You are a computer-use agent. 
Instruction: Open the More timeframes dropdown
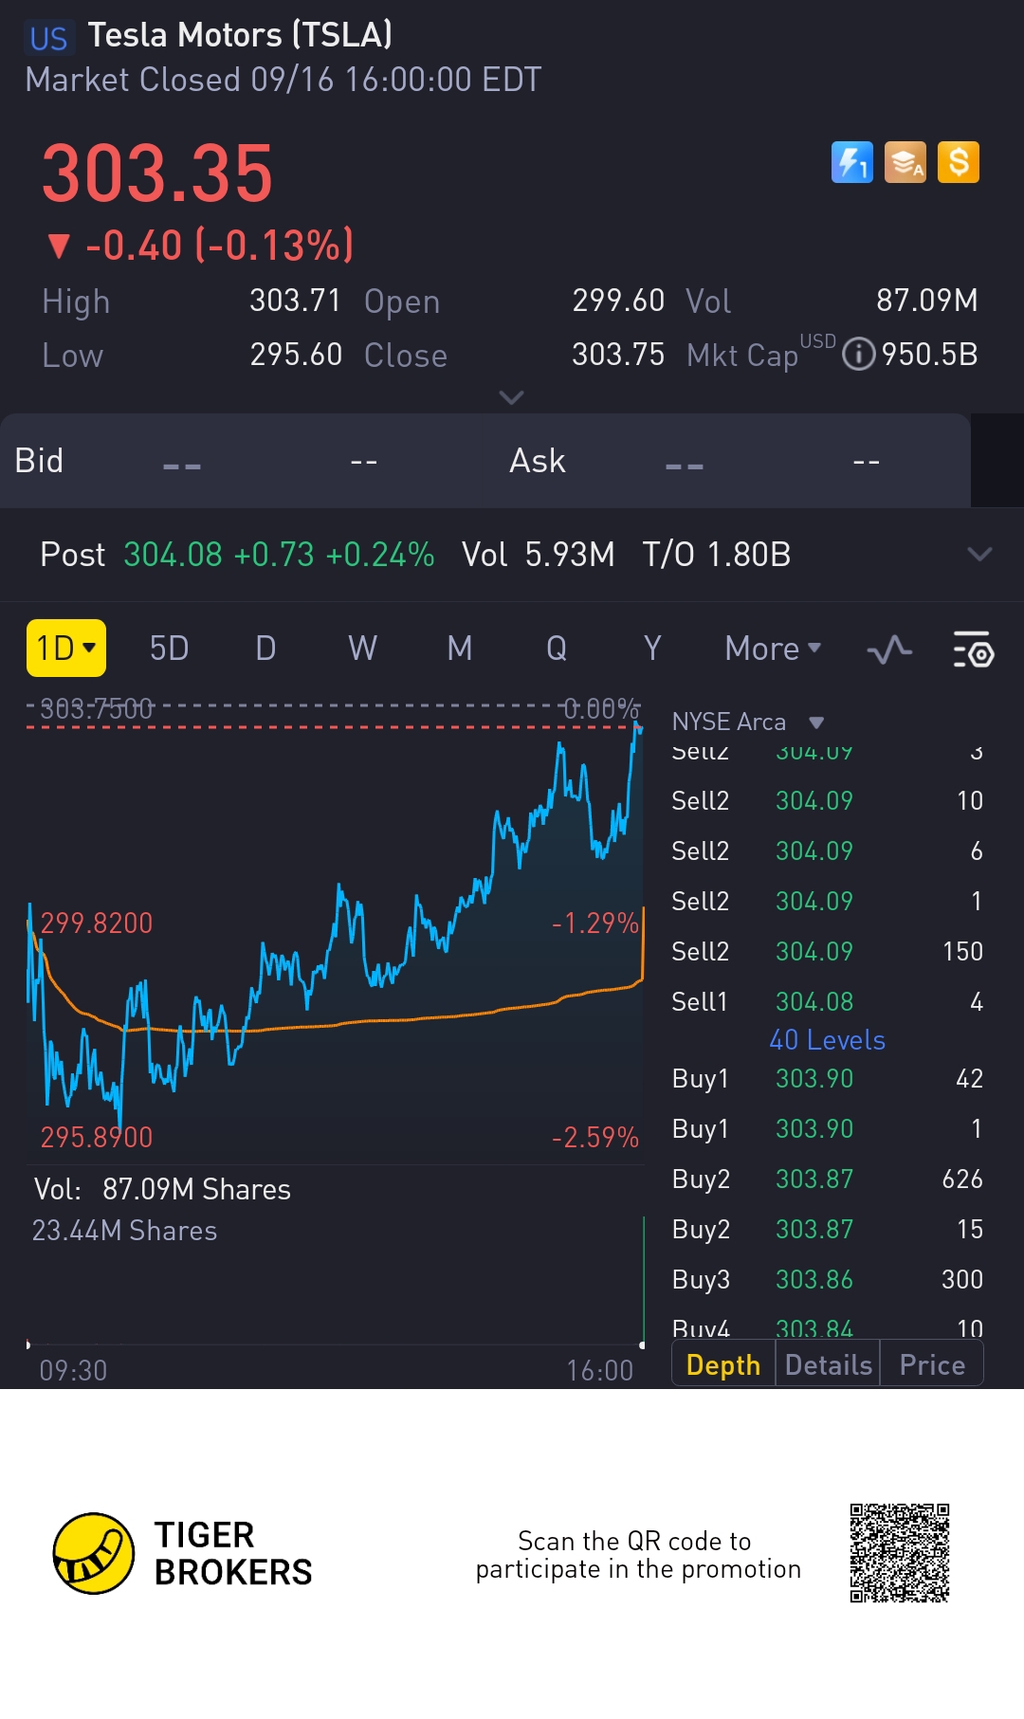772,649
